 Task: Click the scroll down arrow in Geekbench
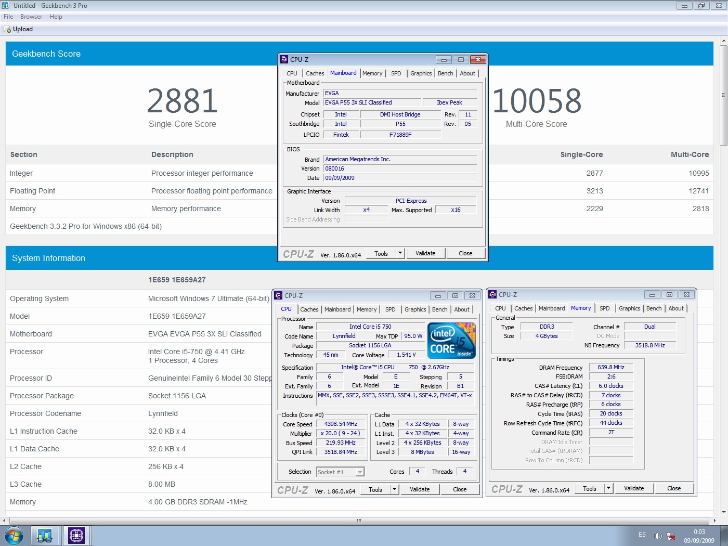coord(723,512)
